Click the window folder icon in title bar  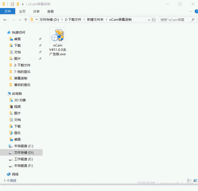click(x=4, y=4)
